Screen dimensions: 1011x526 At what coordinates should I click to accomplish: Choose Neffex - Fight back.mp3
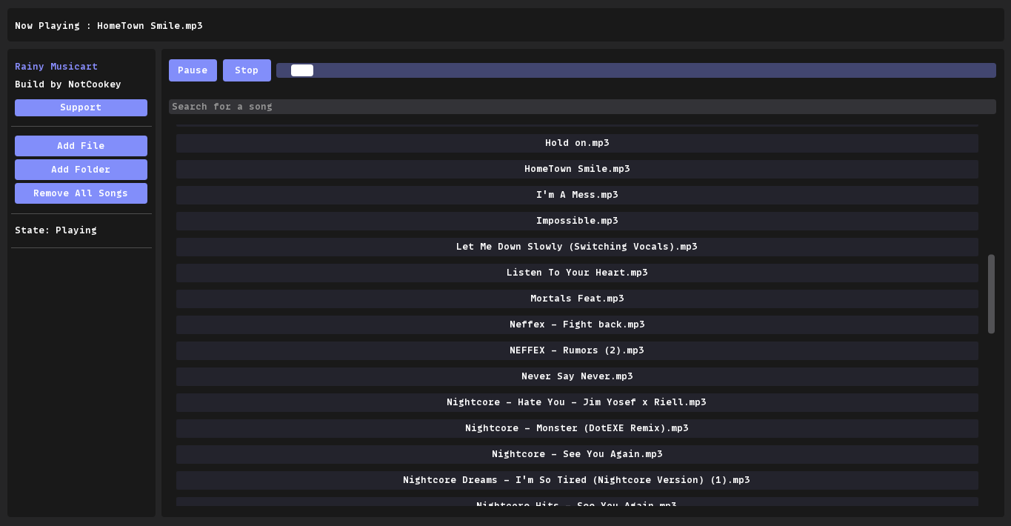click(x=577, y=324)
